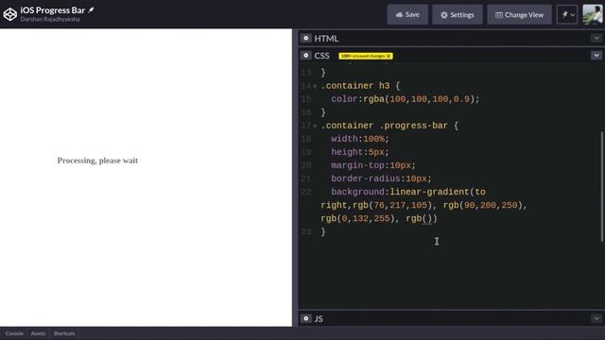Open the Console tab
This screenshot has height=340, width=605.
click(14, 333)
